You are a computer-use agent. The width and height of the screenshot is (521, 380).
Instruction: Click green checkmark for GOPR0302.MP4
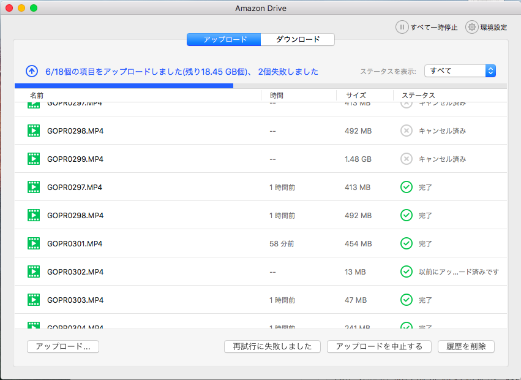(x=406, y=272)
